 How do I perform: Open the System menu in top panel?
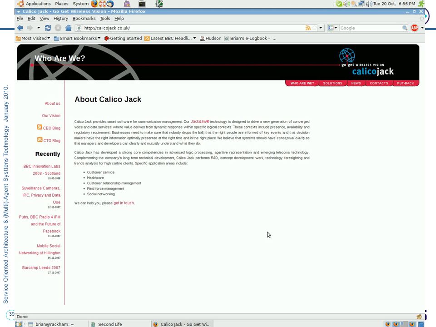pyautogui.click(x=81, y=4)
